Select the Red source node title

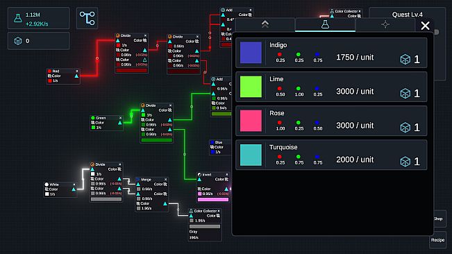(56, 71)
